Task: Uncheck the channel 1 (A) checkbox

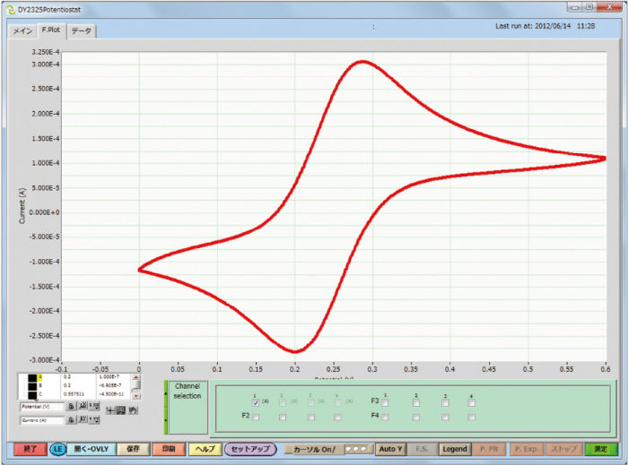Action: [256, 402]
